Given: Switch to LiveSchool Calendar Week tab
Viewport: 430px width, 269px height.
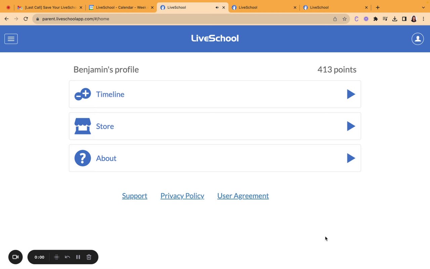Looking at the screenshot, I should pos(122,7).
